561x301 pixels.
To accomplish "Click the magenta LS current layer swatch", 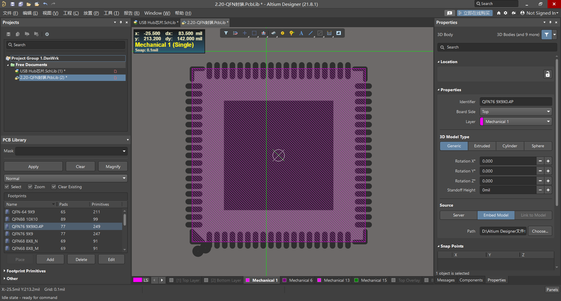I will coord(137,280).
